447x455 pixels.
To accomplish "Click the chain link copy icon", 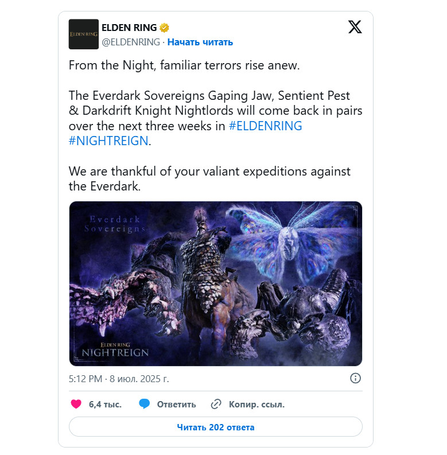I will point(216,404).
